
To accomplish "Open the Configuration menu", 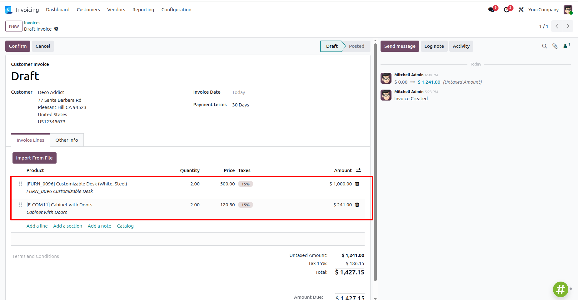I will pyautogui.click(x=176, y=10).
